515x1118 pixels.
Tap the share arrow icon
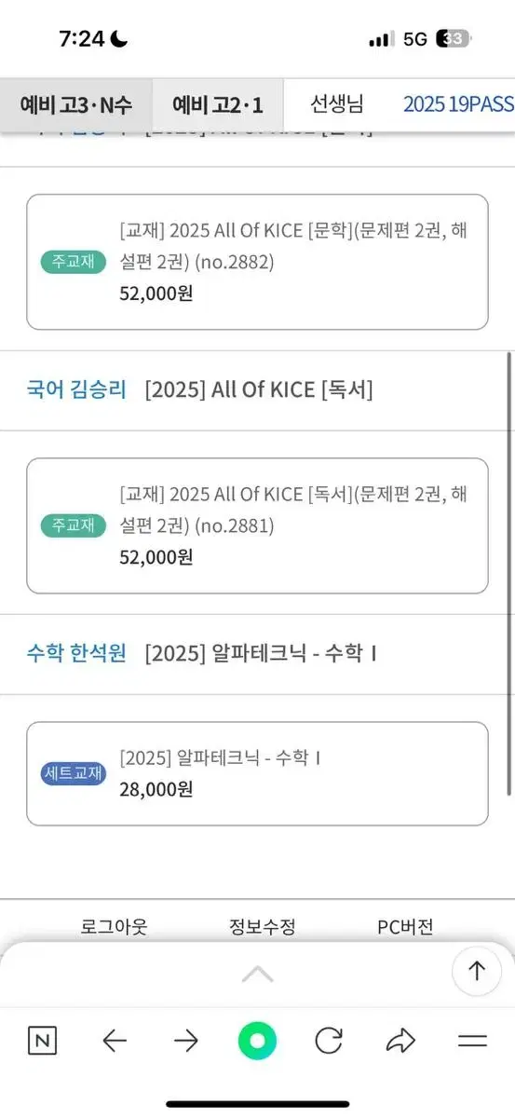coord(401,1041)
